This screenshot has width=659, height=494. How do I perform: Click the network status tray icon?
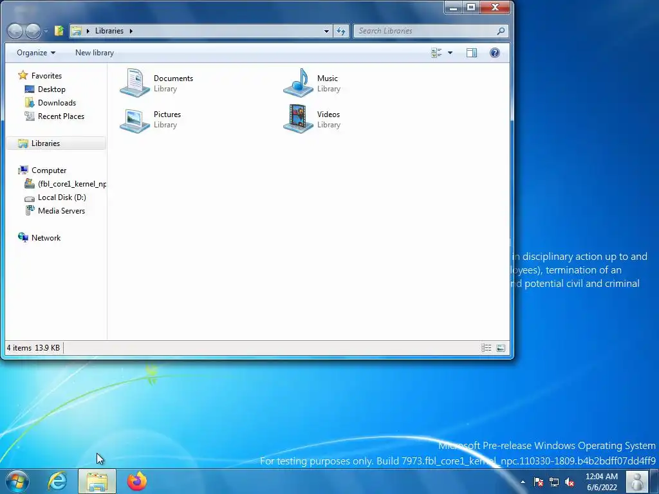coord(554,482)
